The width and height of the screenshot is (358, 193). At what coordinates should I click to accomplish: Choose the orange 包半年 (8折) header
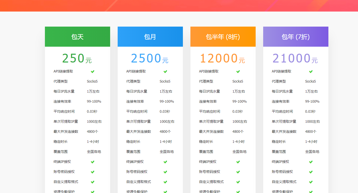point(223,37)
